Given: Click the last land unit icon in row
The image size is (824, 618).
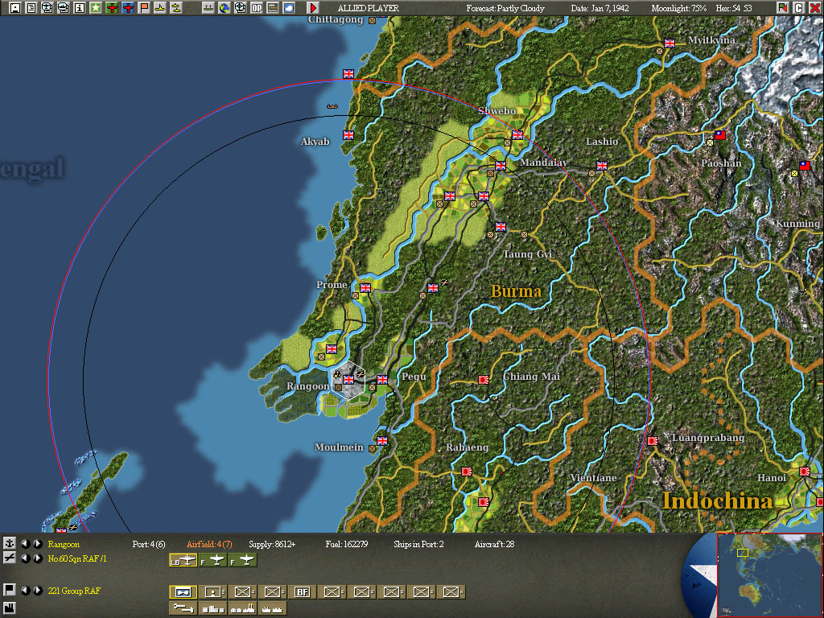Looking at the screenshot, I should coord(451,592).
